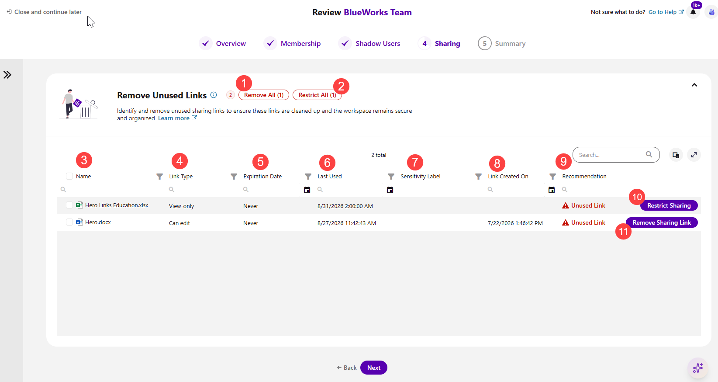Viewport: 718px width, 382px height.
Task: Click the filter icon for Link Type column
Action: (x=234, y=177)
